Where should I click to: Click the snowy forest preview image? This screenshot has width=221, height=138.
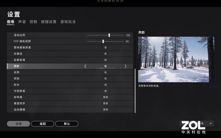pos(176,59)
